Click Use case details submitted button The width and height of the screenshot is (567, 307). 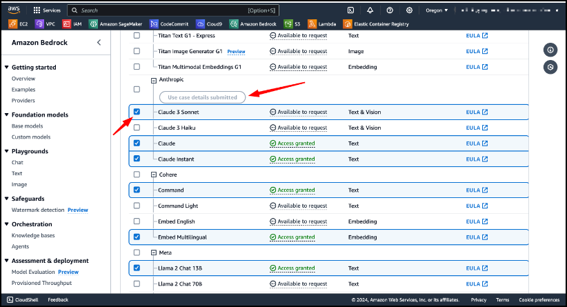click(203, 97)
